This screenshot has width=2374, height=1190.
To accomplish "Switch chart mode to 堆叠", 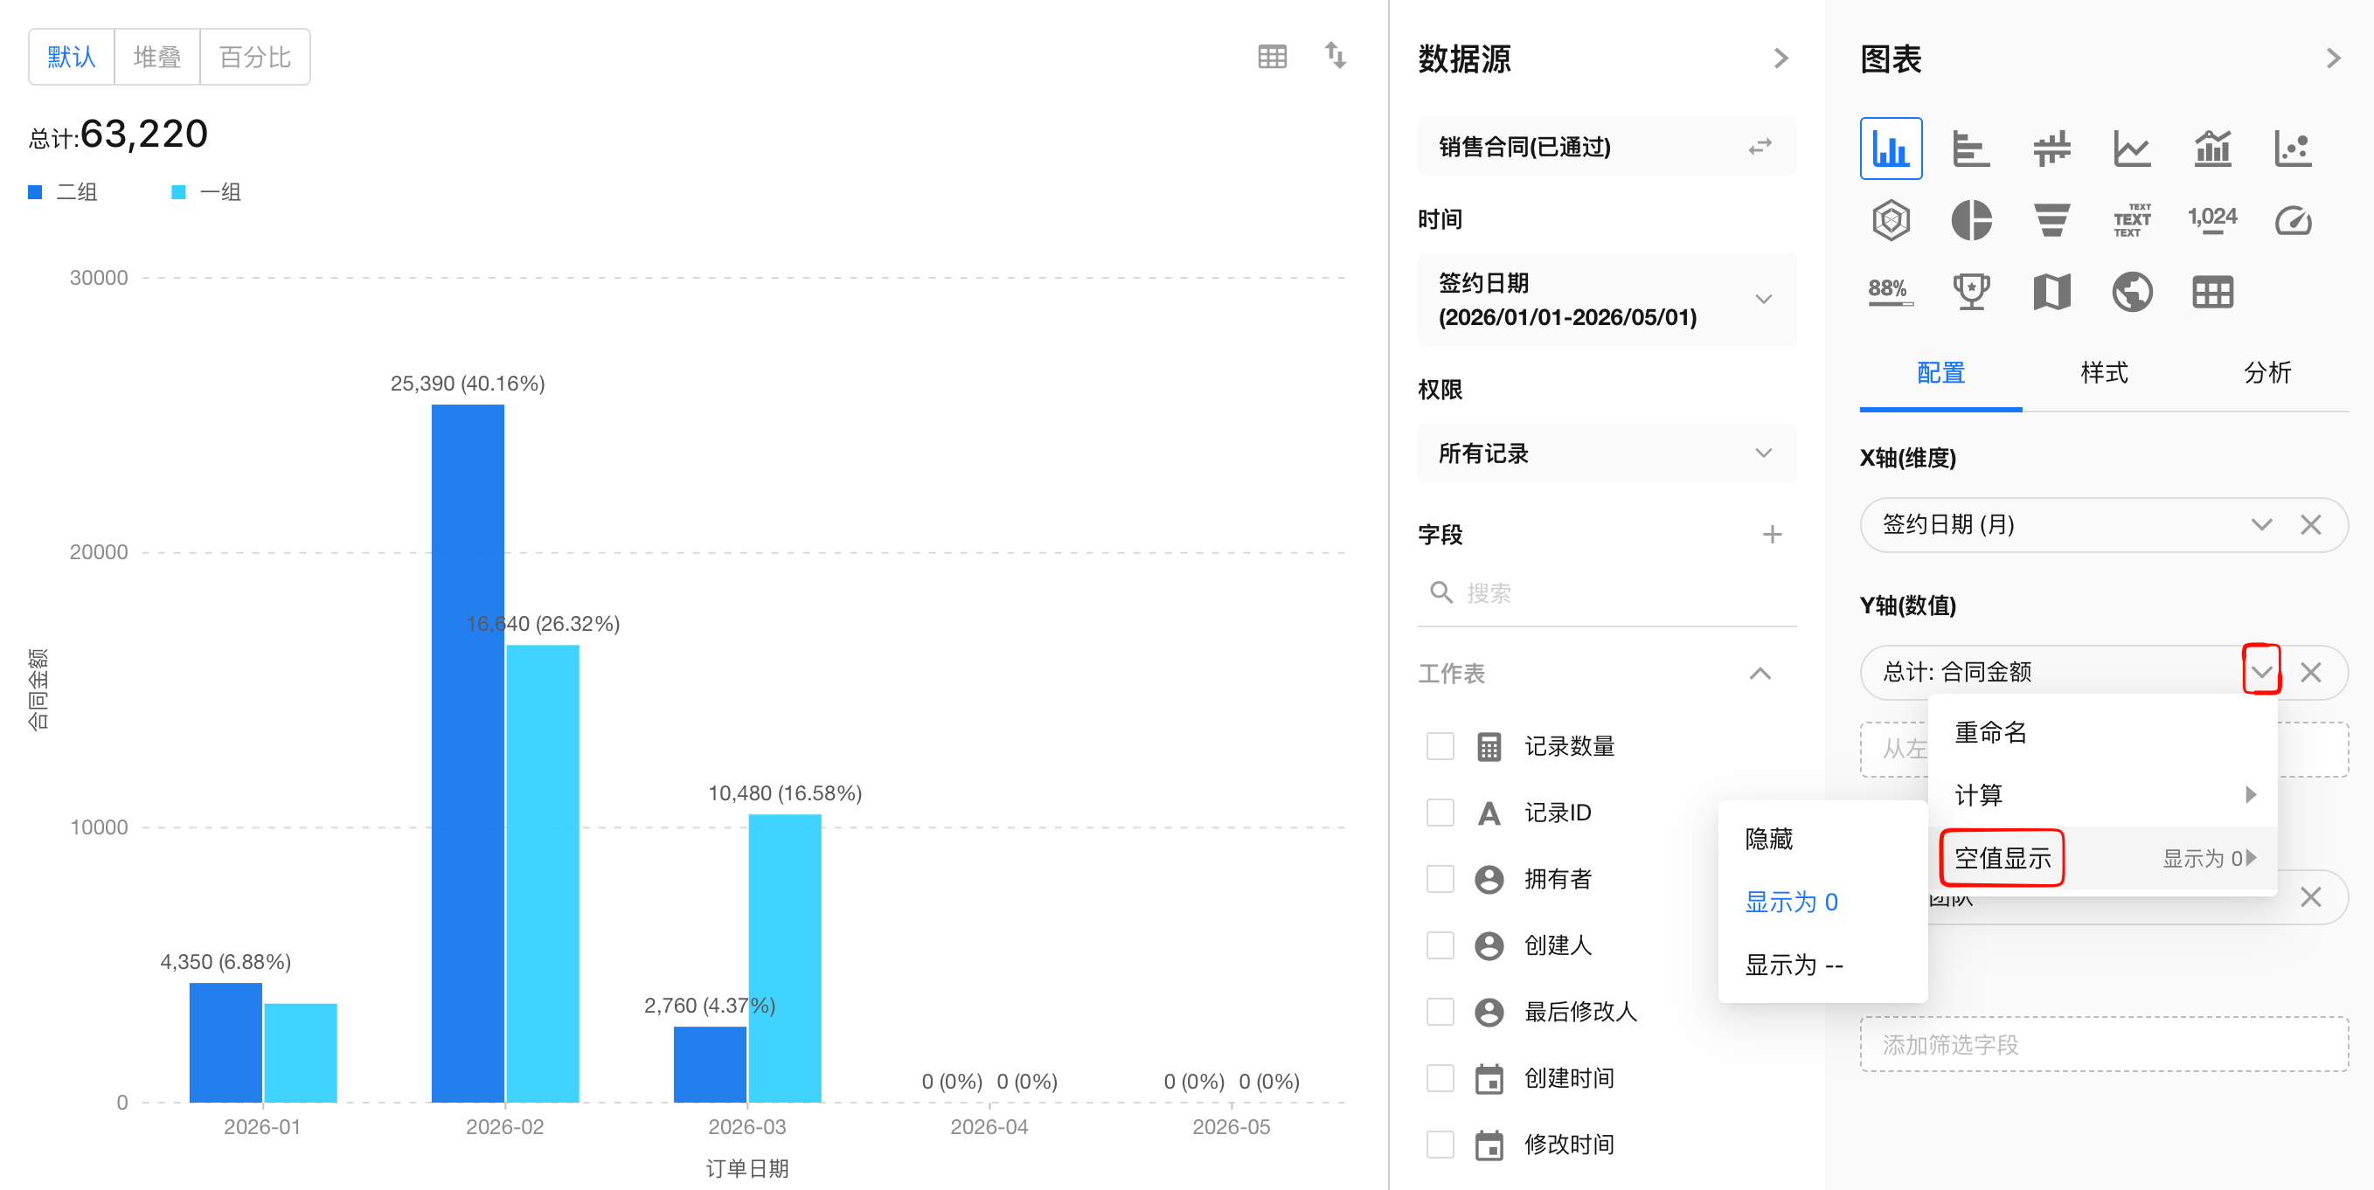I will pyautogui.click(x=156, y=57).
